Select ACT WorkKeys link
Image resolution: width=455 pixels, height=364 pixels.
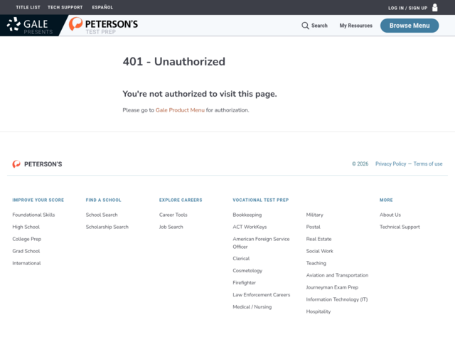[250, 227]
